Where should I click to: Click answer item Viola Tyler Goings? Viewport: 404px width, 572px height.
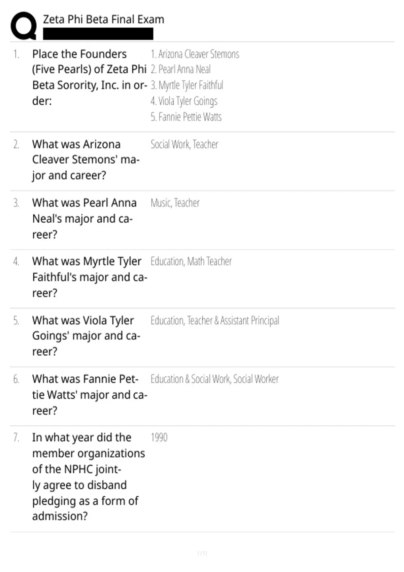coord(184,101)
